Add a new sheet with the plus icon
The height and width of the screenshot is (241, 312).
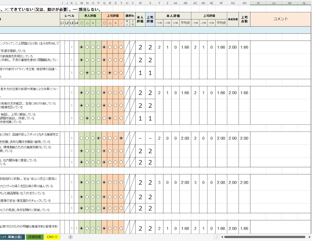[71, 237]
